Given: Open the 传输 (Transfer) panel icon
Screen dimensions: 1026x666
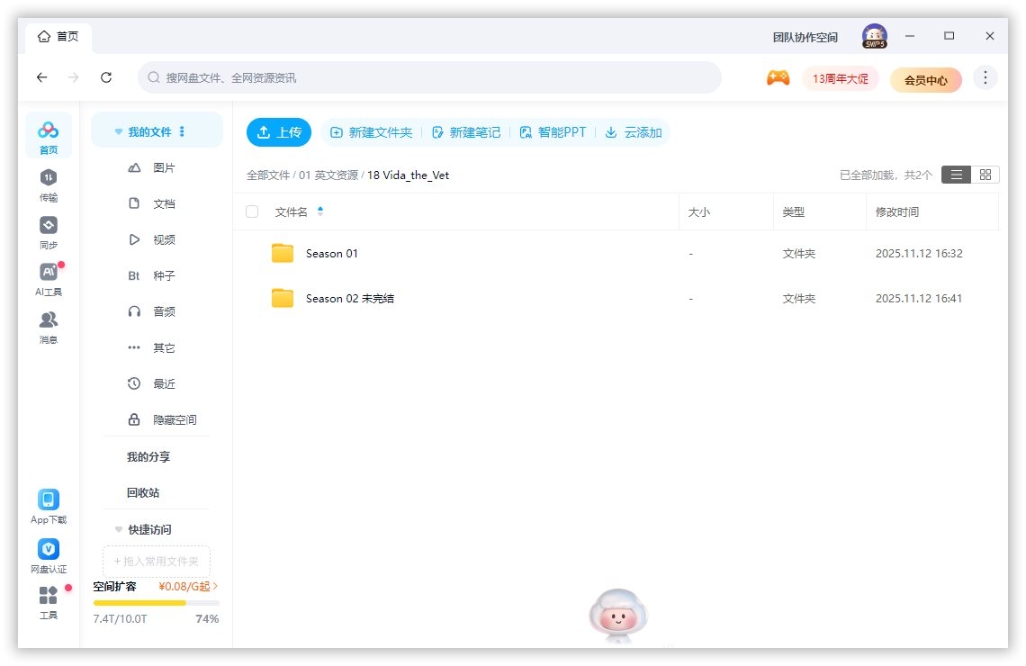Looking at the screenshot, I should coord(49,180).
